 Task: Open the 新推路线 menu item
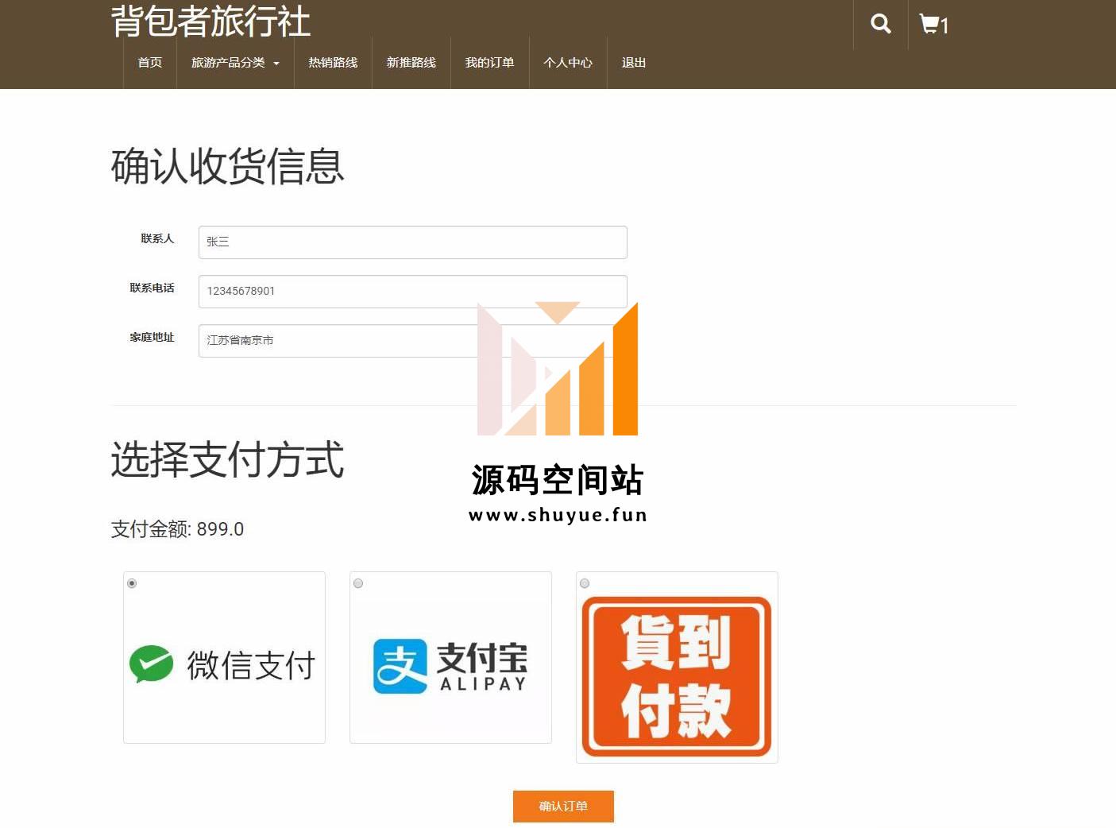[x=411, y=62]
